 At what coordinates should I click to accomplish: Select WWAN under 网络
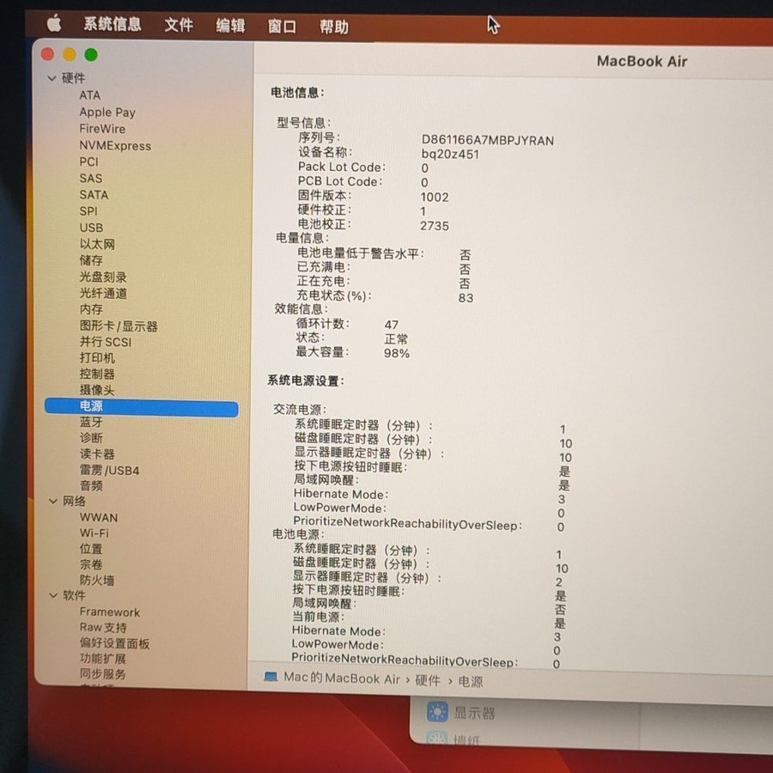click(x=99, y=518)
